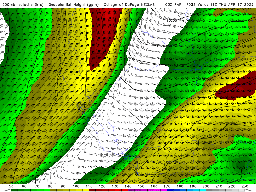Click the 190 value on the color scale

click(x=193, y=186)
